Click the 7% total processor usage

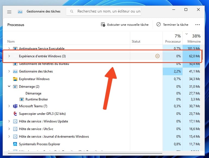[x=178, y=36]
